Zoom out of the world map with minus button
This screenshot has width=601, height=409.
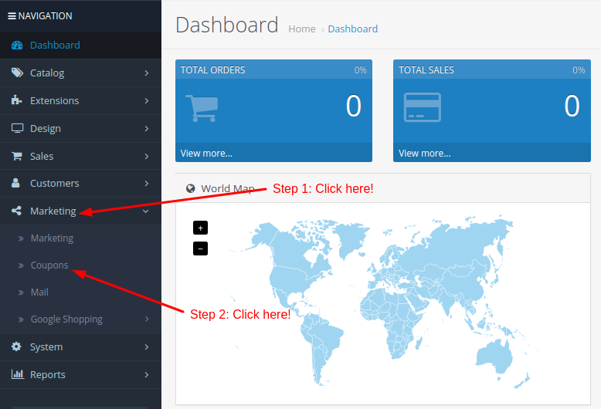point(200,248)
